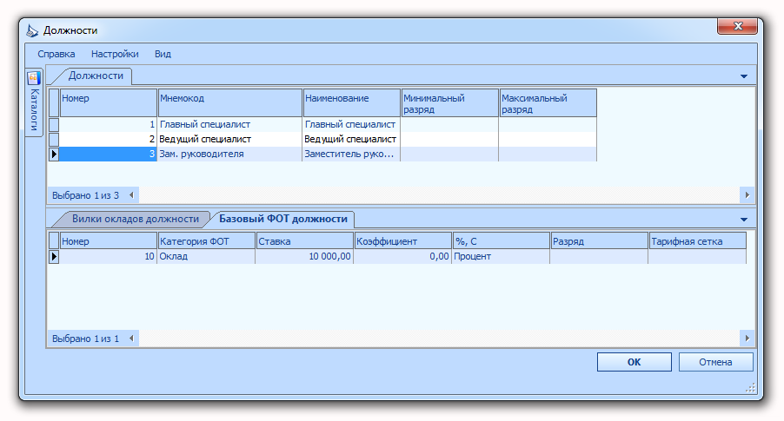784x421 pixels.
Task: Click the highlighted Номер cell 3
Action: 108,154
